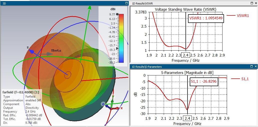The width and height of the screenshot is (258, 127).
Task: Maximize the VSWR results window
Action: point(252,3)
